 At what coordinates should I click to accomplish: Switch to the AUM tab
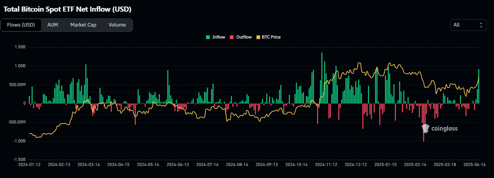[x=53, y=25]
